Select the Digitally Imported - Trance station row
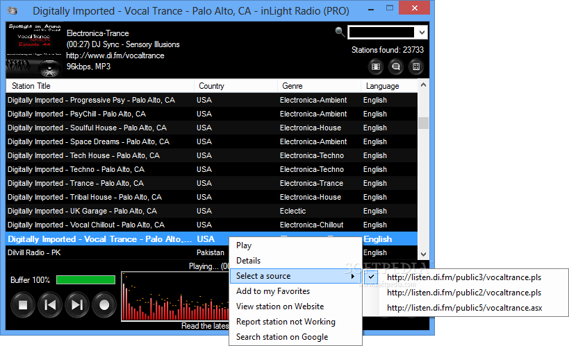Image resolution: width=569 pixels, height=346 pixels. tap(212, 183)
